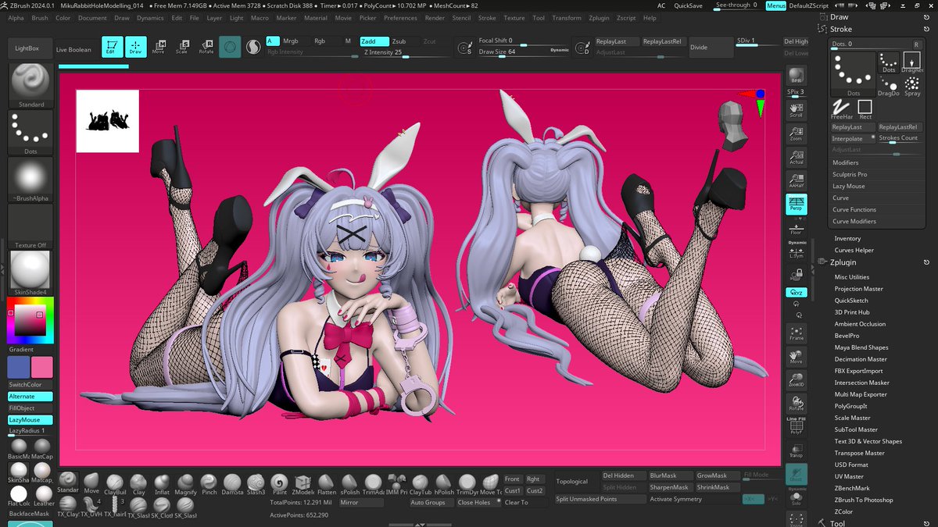Open the Standard brush thumbnail picker
This screenshot has width=938, height=527.
tap(31, 86)
